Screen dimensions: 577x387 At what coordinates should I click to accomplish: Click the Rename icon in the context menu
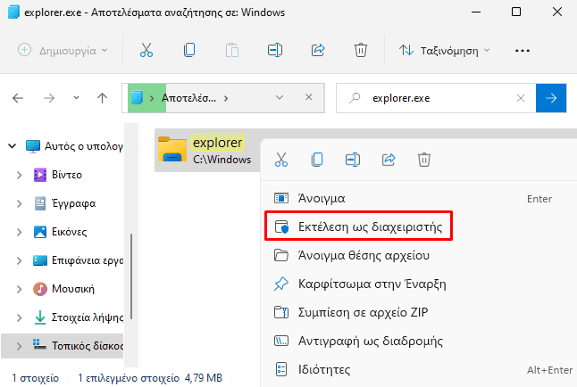353,160
